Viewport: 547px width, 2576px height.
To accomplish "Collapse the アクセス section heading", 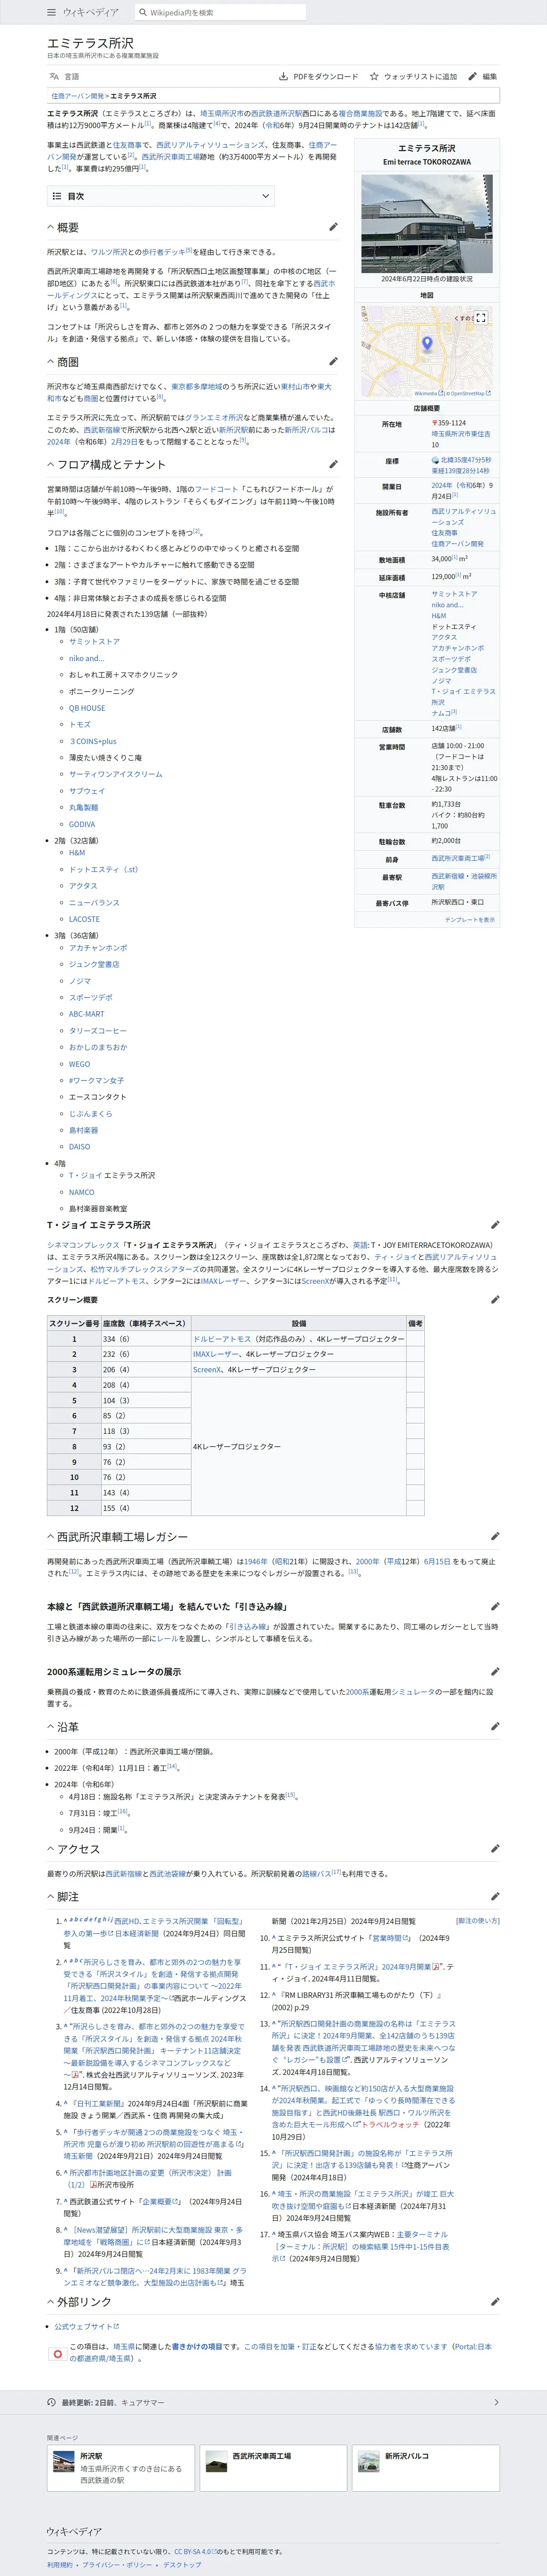I will 74,1849.
